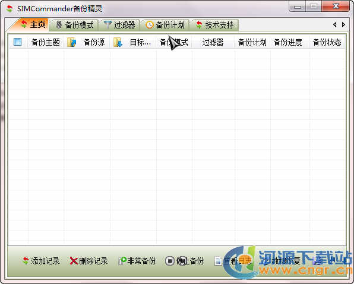Screen dimensions: 354x284
Task: Minimize the SIMCommander window
Action: pos(298,7)
